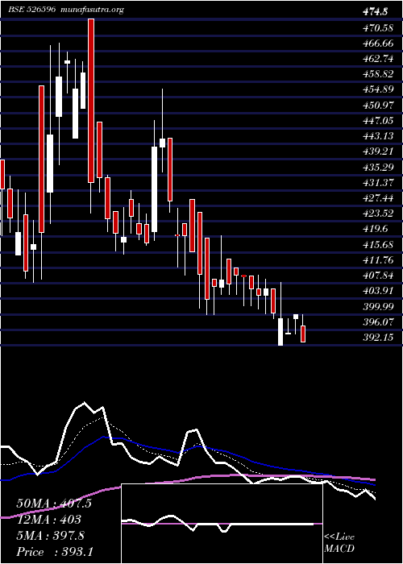Screen dimensions: 403x564
Task: Click the 474.8 price label
Action: (x=375, y=12)
